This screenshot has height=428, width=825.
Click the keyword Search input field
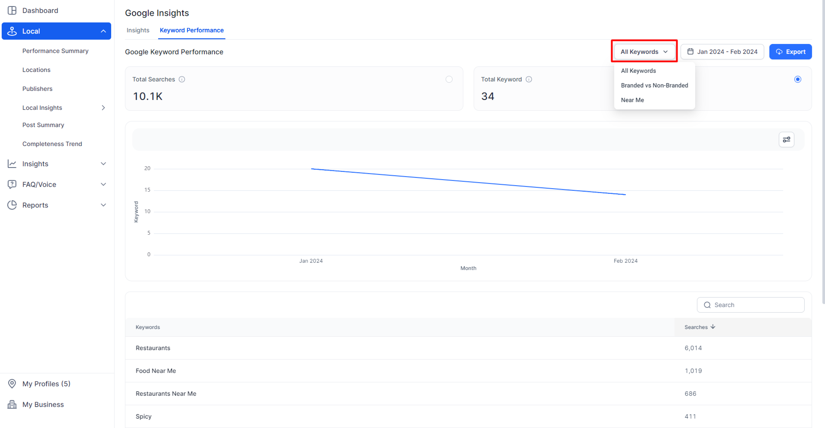tap(750, 305)
